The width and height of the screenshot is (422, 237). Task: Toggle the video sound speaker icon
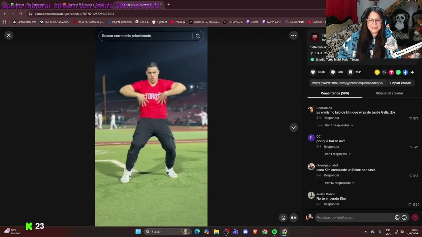pos(293,218)
